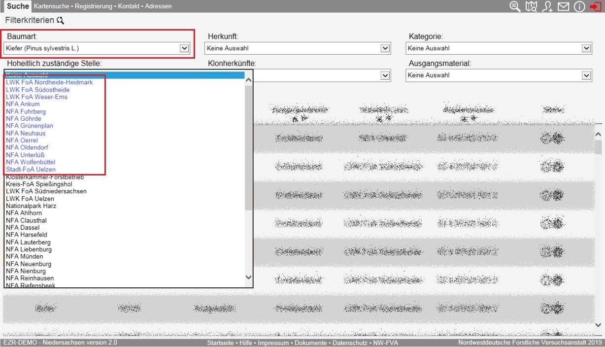This screenshot has width=605, height=347.
Task: Click the info circle icon
Action: pyautogui.click(x=579, y=6)
